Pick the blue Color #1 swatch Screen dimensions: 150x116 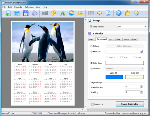click(x=114, y=77)
